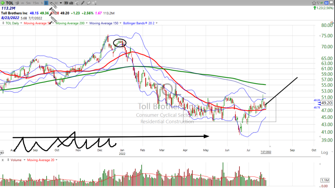Viewport: 335px width, 188px height.
Task: Expand the TOL Daily dropdown
Action: 21,23
